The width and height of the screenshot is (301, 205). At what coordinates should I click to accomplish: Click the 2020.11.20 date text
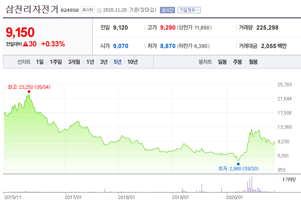[115, 10]
